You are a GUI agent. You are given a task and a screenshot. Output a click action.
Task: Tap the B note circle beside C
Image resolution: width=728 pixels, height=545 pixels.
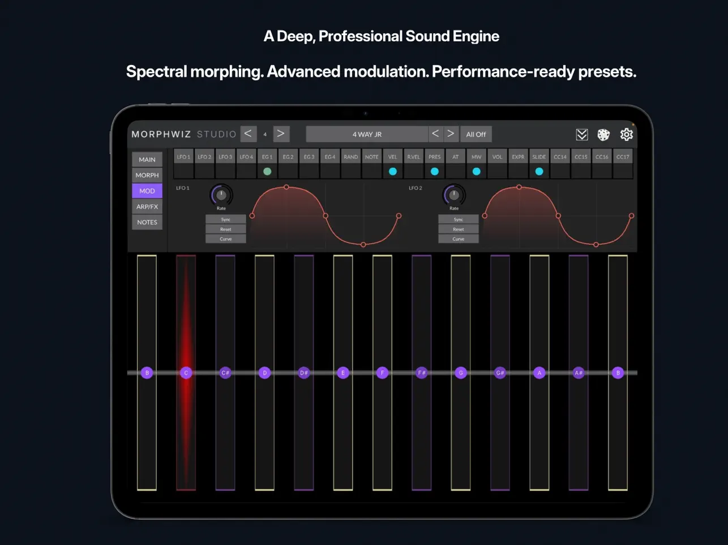147,373
